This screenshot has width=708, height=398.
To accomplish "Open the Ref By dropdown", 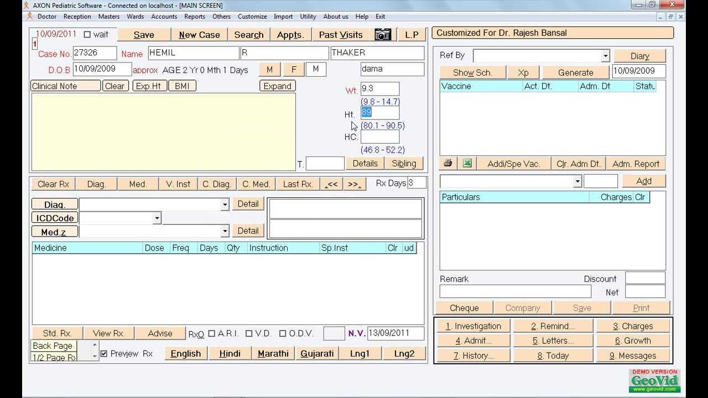I will coord(605,56).
